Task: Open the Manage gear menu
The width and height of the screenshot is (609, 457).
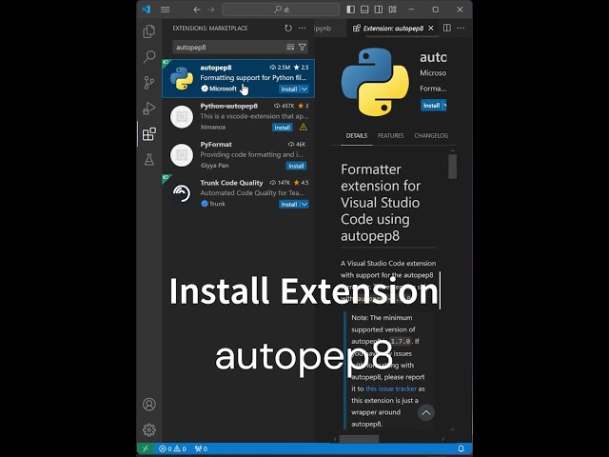Action: (x=149, y=429)
